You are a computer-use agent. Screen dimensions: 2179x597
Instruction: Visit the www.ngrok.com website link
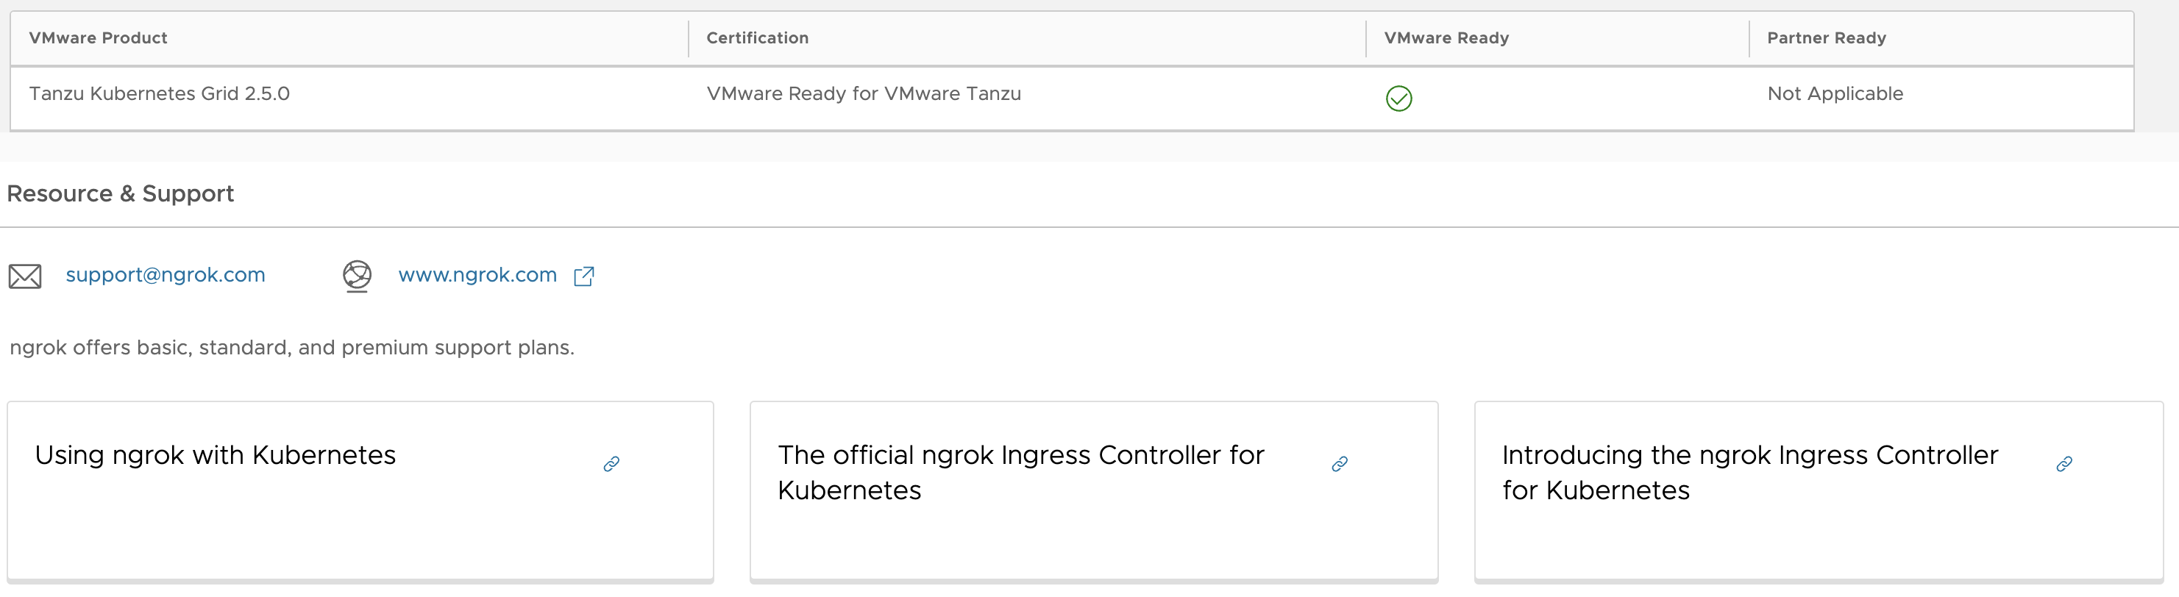477,275
